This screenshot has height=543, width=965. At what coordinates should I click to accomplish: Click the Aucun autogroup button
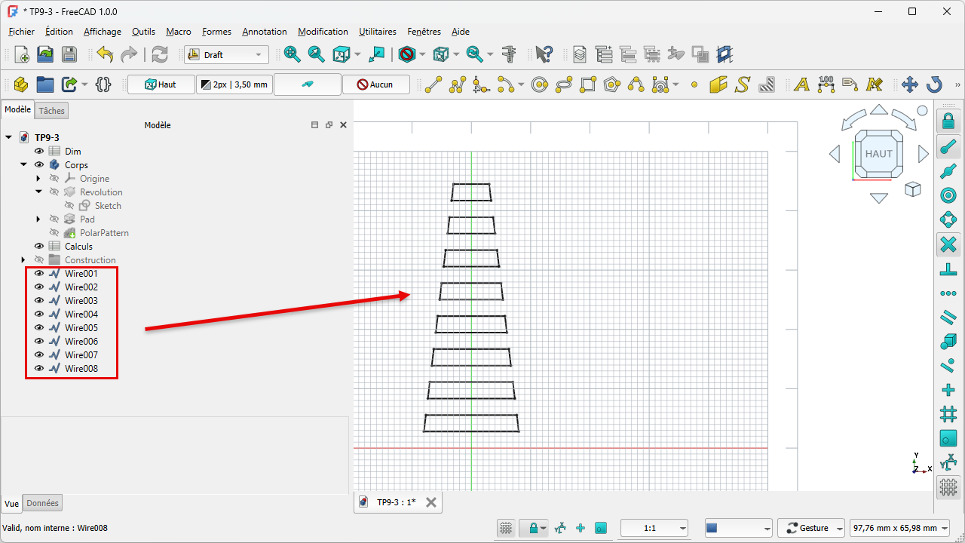pyautogui.click(x=375, y=84)
